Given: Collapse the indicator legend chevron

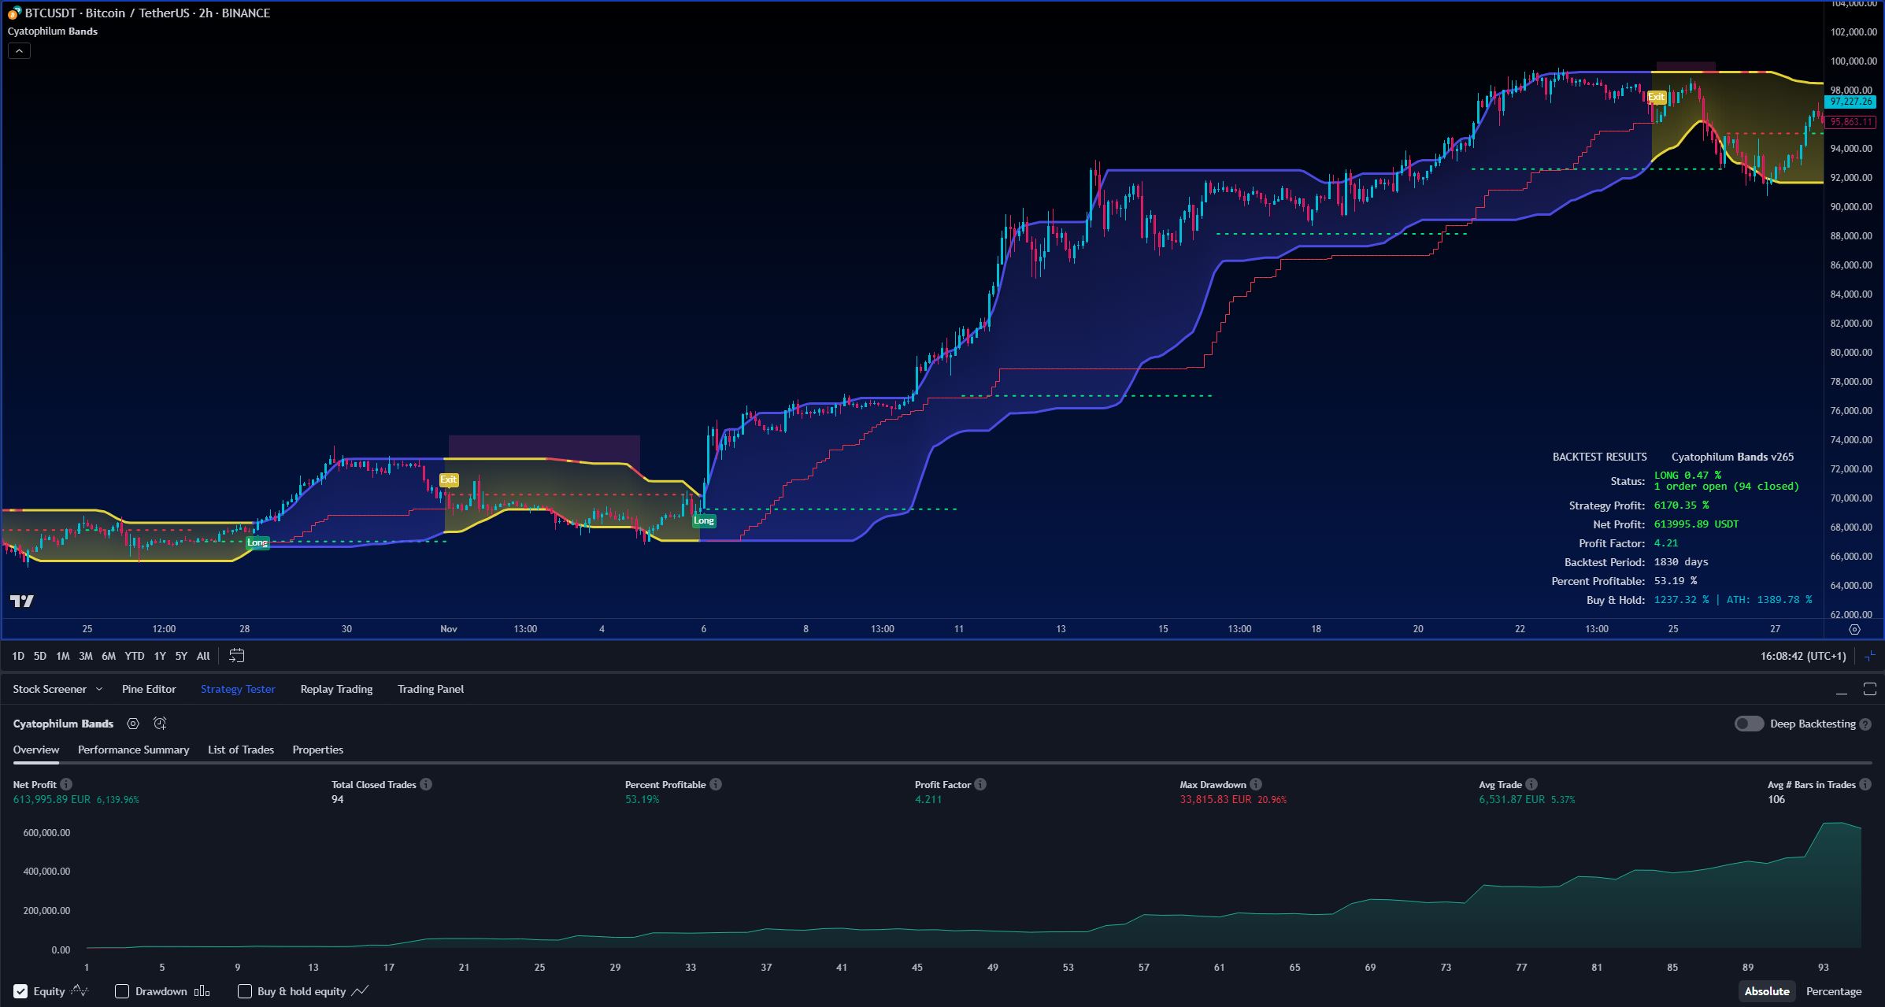Looking at the screenshot, I should point(19,51).
